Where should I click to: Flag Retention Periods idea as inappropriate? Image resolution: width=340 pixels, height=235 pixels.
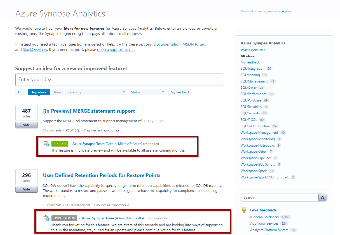coord(113,205)
